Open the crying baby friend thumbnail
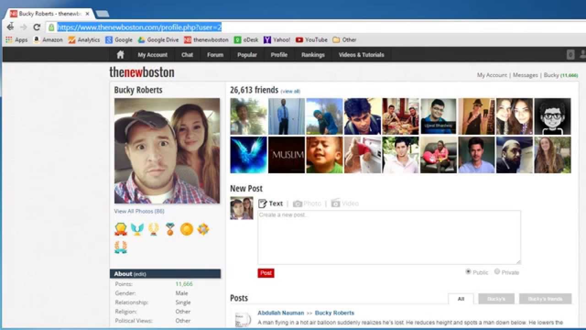The height and width of the screenshot is (330, 586). 325,155
